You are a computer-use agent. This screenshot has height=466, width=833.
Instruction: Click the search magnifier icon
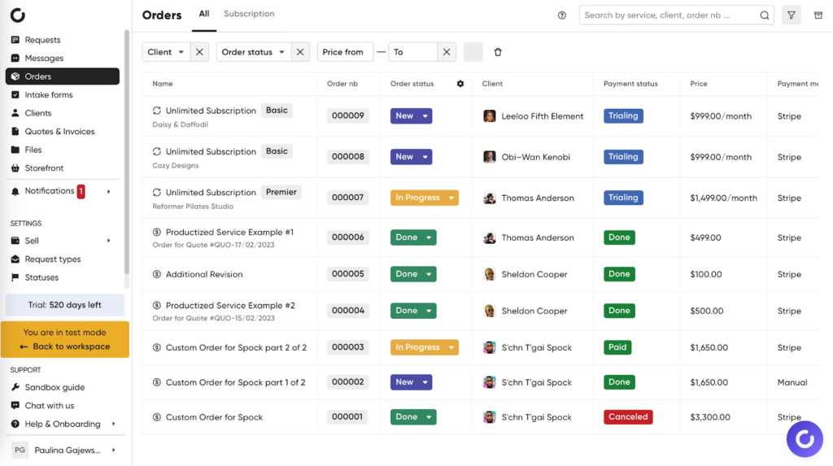[x=765, y=15]
